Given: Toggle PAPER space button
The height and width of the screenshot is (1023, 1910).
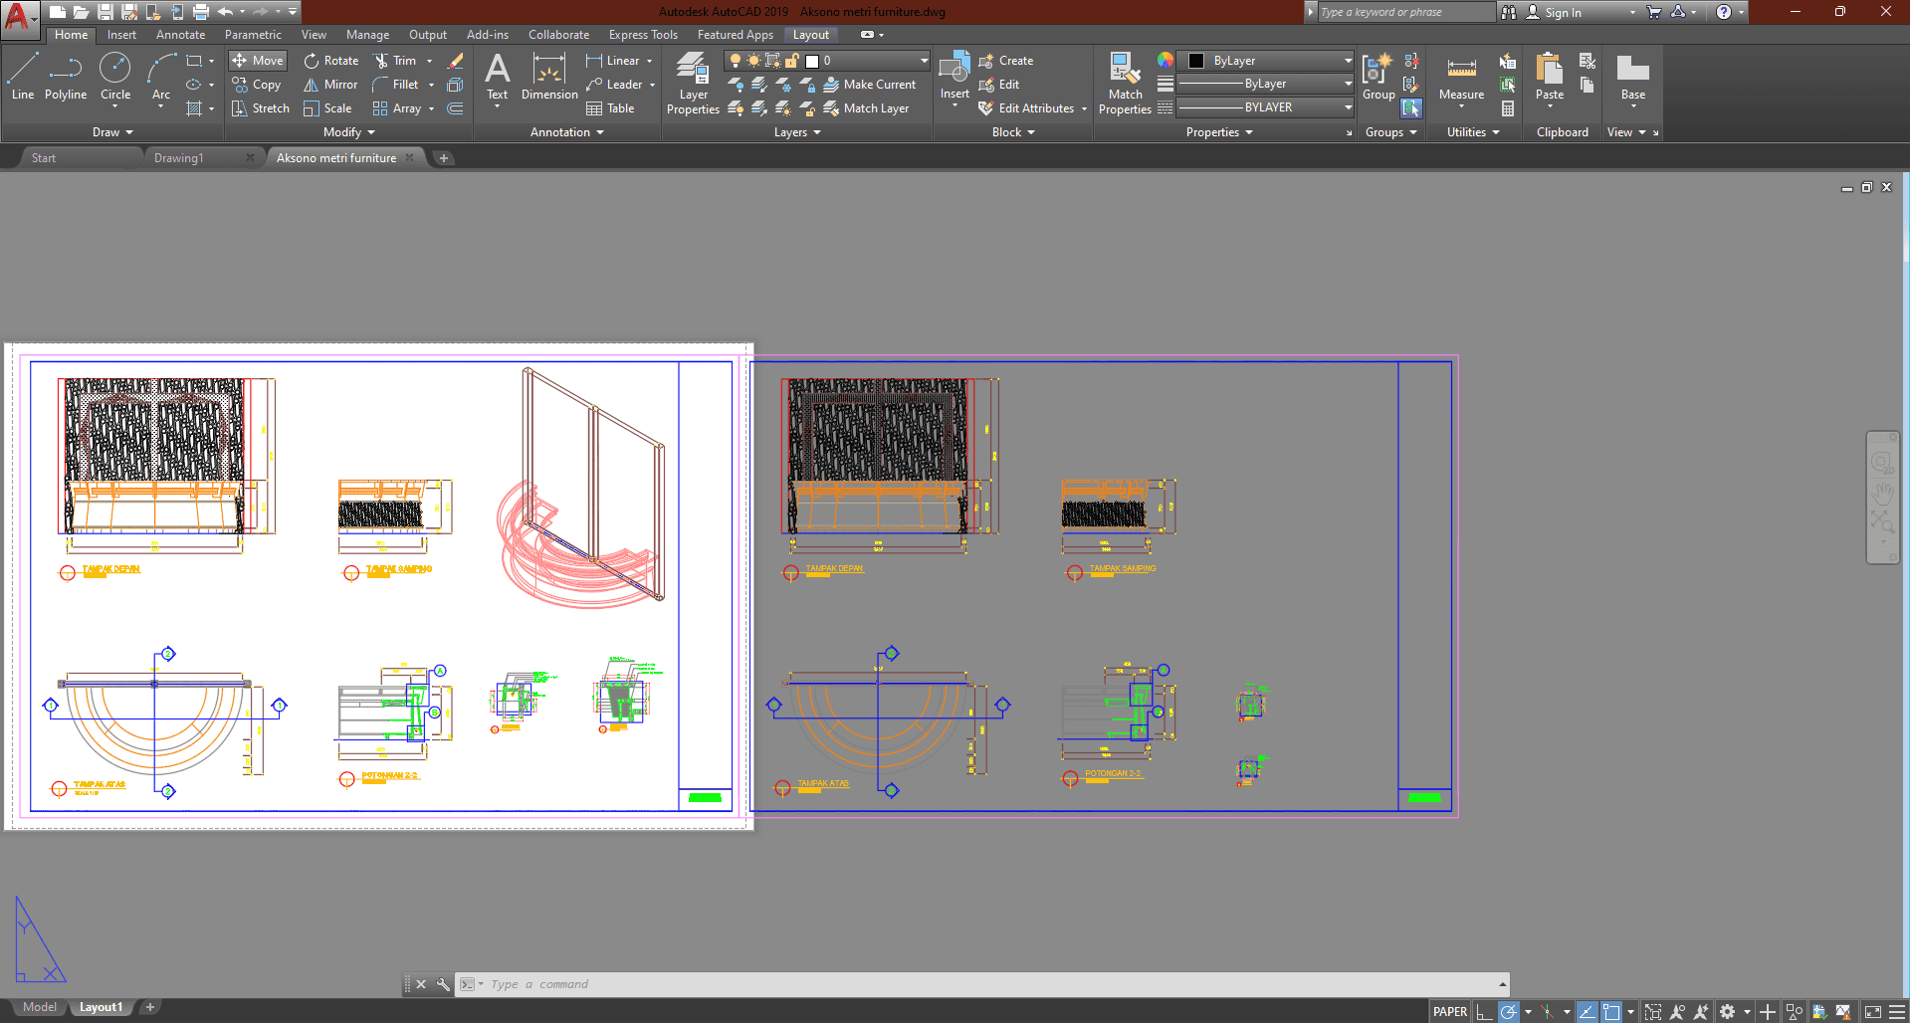Looking at the screenshot, I should (x=1449, y=1011).
